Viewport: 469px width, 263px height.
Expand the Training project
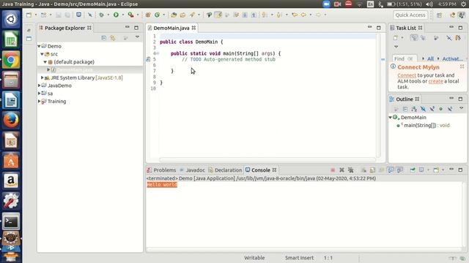pos(39,102)
